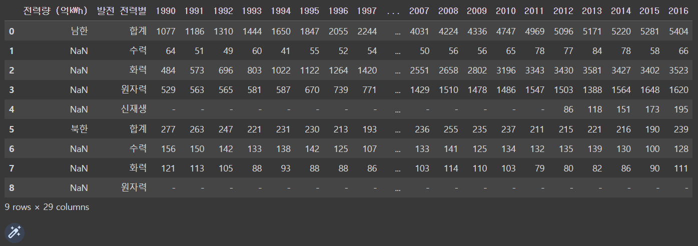The height and width of the screenshot is (246, 698).
Task: Click row index 0
Action: [x=12, y=31]
